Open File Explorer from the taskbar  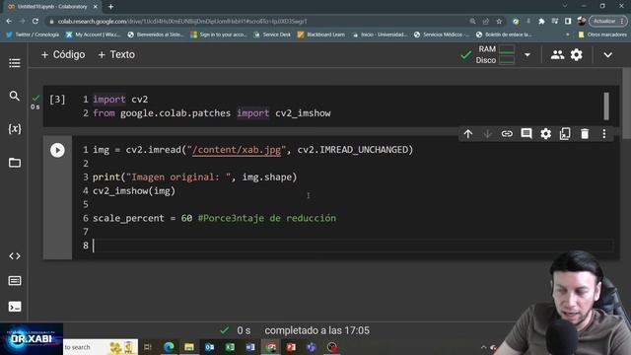[x=189, y=347]
